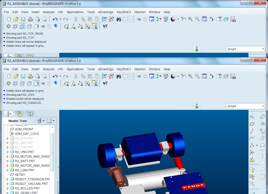Activate the pan hand tool in the front window
The image size is (268, 194).
tap(184, 76)
